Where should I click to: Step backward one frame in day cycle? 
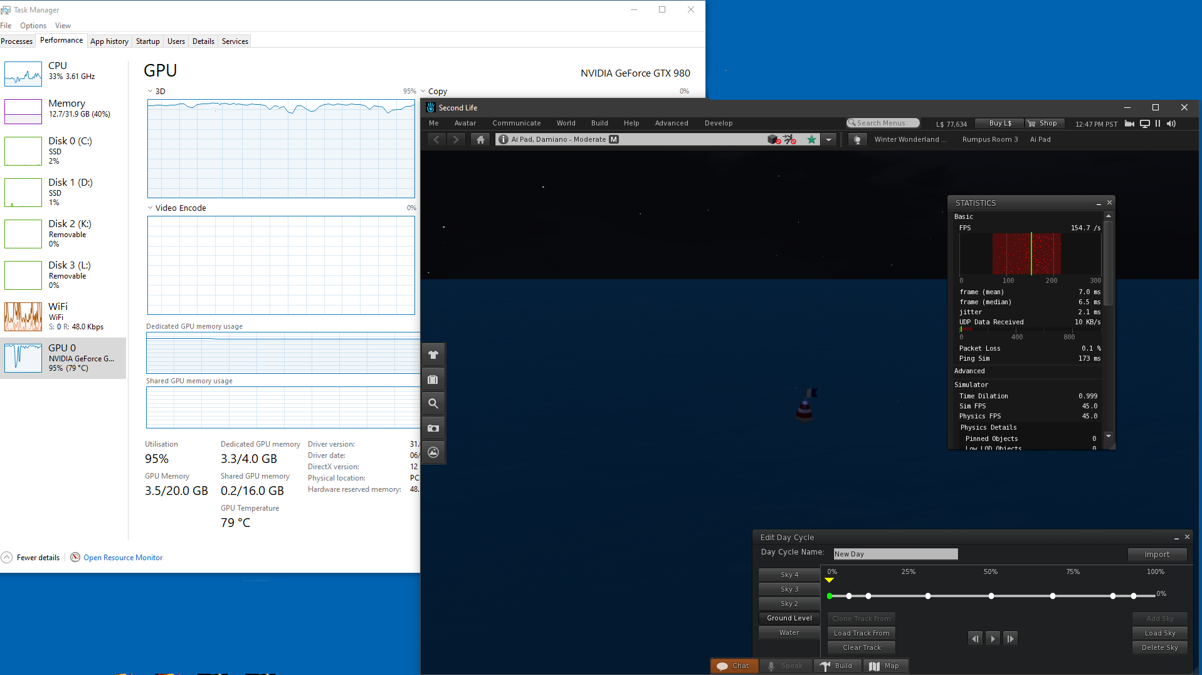pos(975,639)
